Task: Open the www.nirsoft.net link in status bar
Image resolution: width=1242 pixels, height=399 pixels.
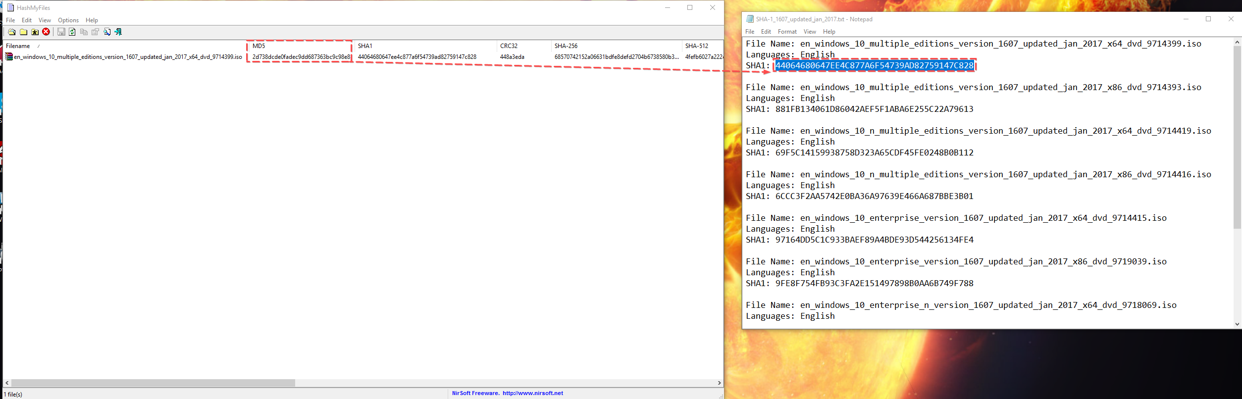Action: [x=533, y=393]
